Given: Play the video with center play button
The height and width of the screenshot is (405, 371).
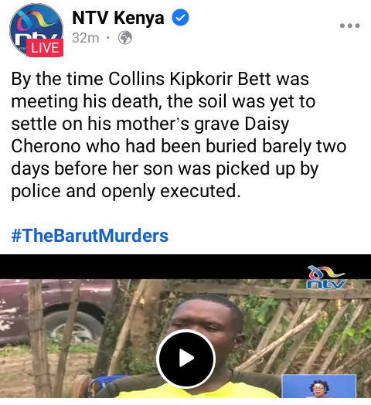Looking at the screenshot, I should [x=185, y=359].
